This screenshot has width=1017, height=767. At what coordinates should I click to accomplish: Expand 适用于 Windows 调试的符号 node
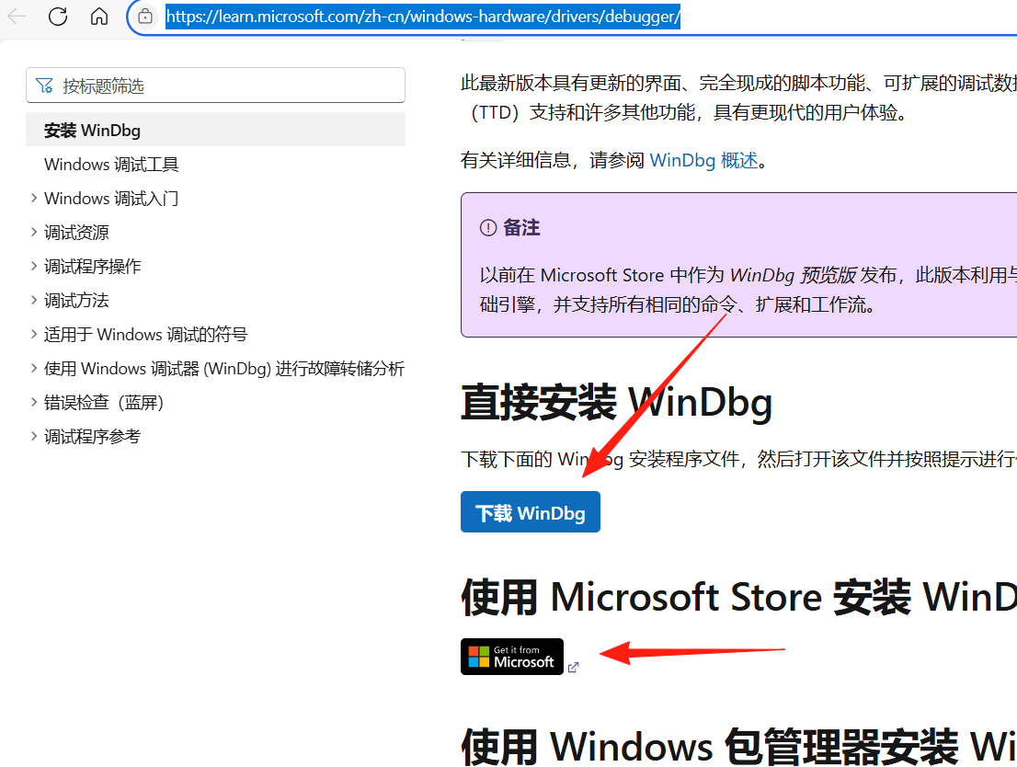(34, 334)
